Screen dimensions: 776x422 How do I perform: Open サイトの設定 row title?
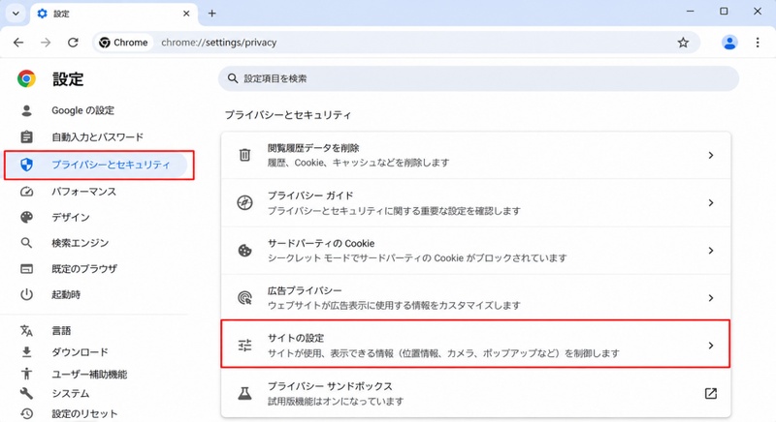[x=296, y=338]
